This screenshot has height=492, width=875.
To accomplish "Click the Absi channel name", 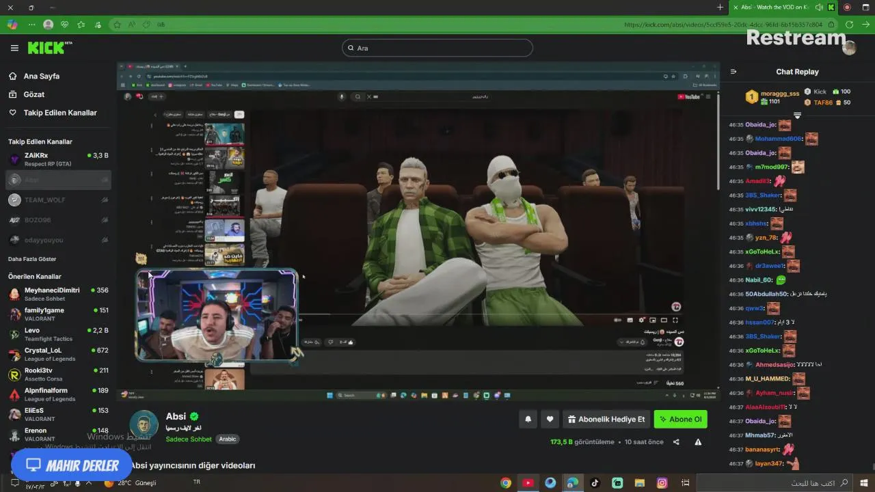I will (x=176, y=416).
